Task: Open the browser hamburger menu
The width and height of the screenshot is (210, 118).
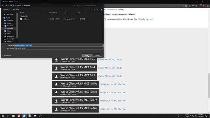Action: tap(208, 6)
